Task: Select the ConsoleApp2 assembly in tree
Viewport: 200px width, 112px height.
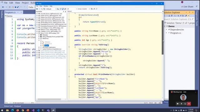Action: coord(52,28)
